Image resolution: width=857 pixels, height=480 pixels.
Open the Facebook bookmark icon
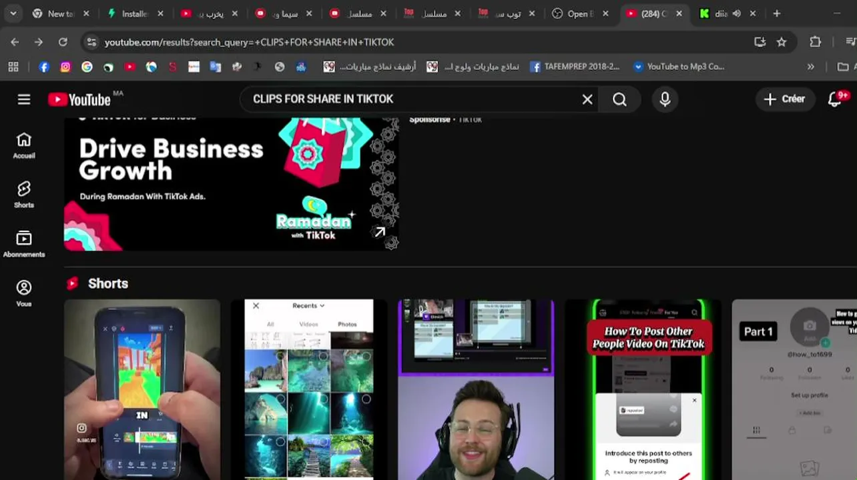coord(44,67)
